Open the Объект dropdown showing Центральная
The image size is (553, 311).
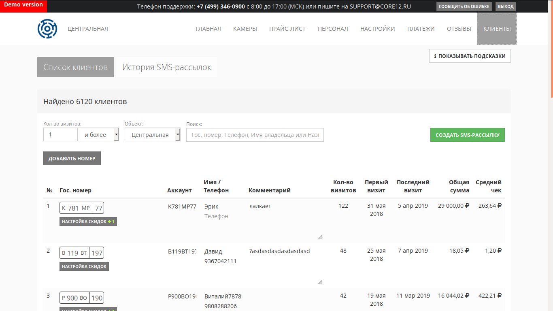[x=153, y=135]
